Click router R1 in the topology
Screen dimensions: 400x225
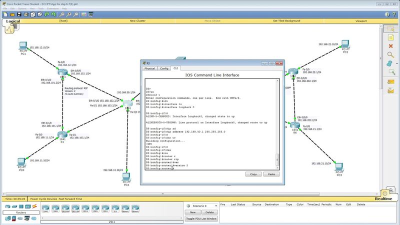(62, 134)
